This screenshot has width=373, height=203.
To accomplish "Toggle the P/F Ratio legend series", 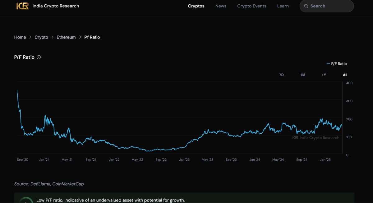I will pyautogui.click(x=337, y=64).
